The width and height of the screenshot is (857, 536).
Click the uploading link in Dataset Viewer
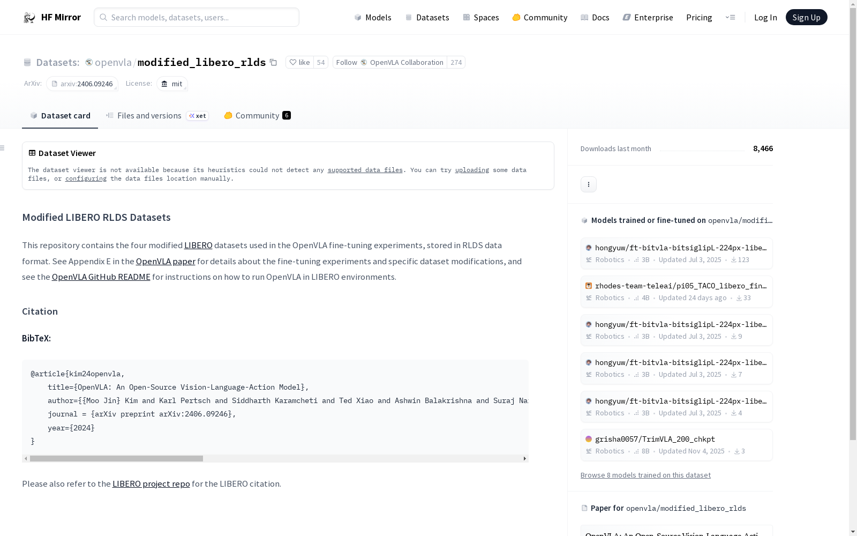coord(472,170)
